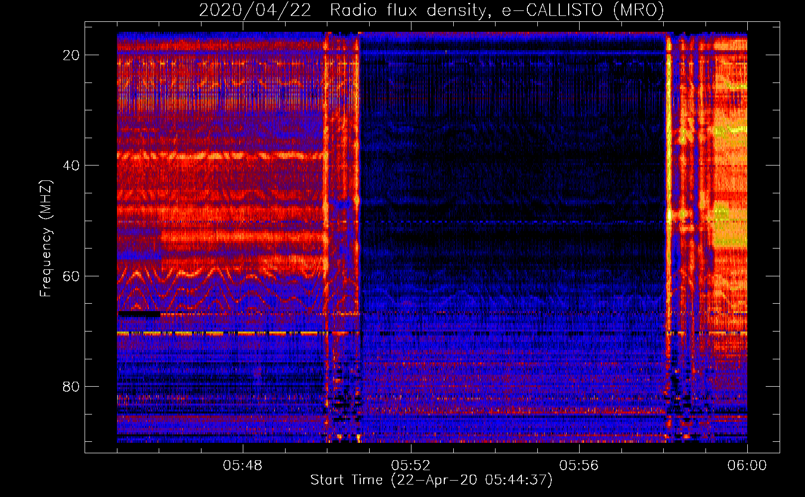Click the "80" frequency tick label
805x497 pixels.
point(71,387)
